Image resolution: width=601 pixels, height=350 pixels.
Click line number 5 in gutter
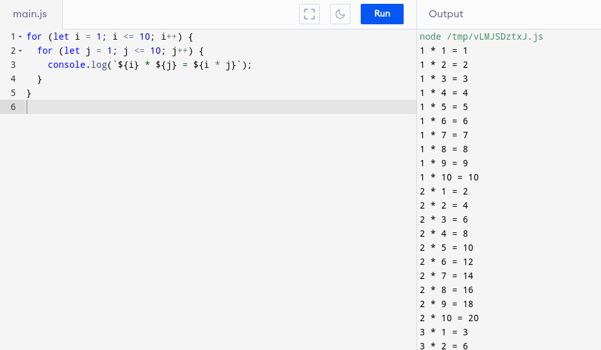[x=13, y=93]
